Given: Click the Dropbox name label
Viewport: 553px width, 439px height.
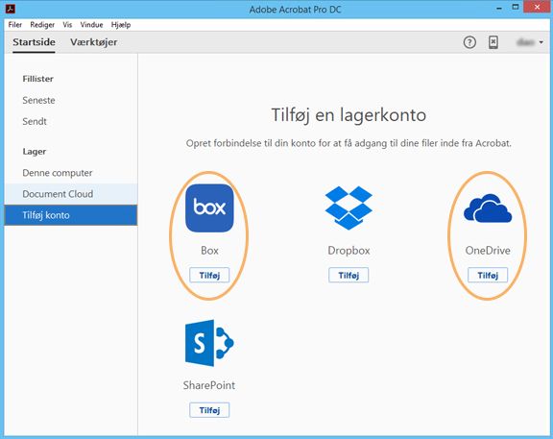Looking at the screenshot, I should pos(349,251).
